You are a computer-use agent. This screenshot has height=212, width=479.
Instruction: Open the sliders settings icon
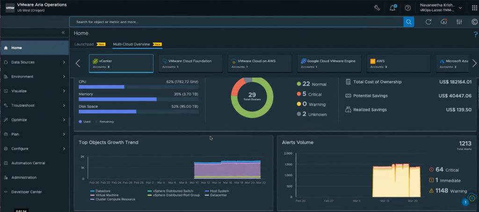click(459, 22)
